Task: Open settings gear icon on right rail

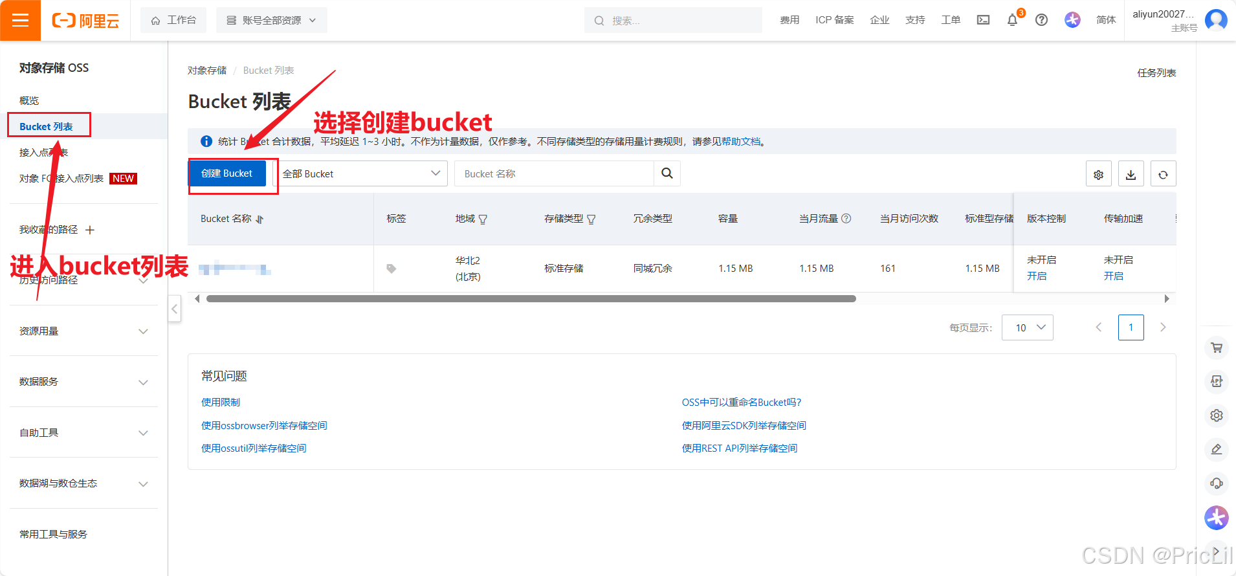Action: (1217, 415)
